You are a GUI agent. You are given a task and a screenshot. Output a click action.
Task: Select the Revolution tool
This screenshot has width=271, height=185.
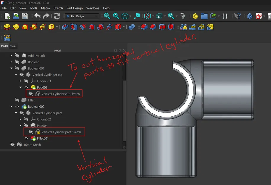coord(16,27)
